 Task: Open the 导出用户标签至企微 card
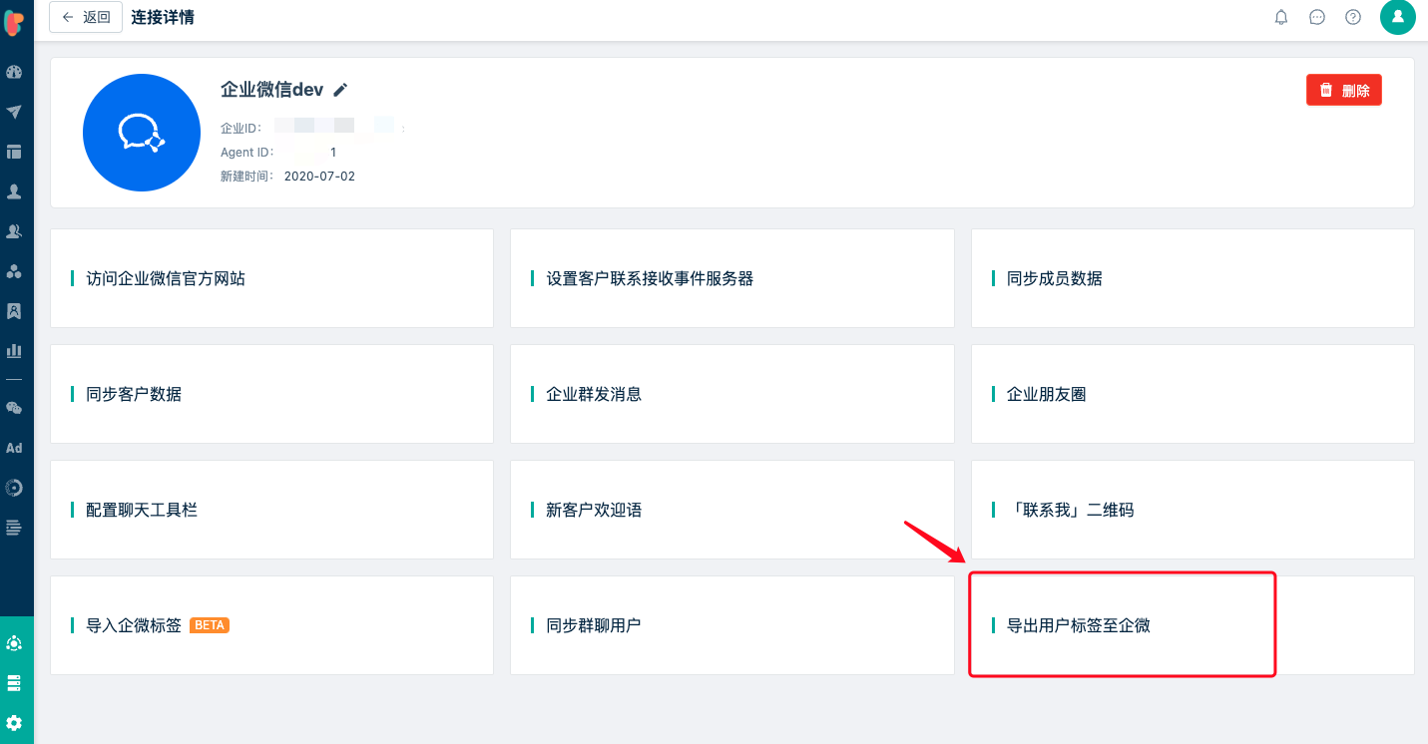(x=1192, y=625)
